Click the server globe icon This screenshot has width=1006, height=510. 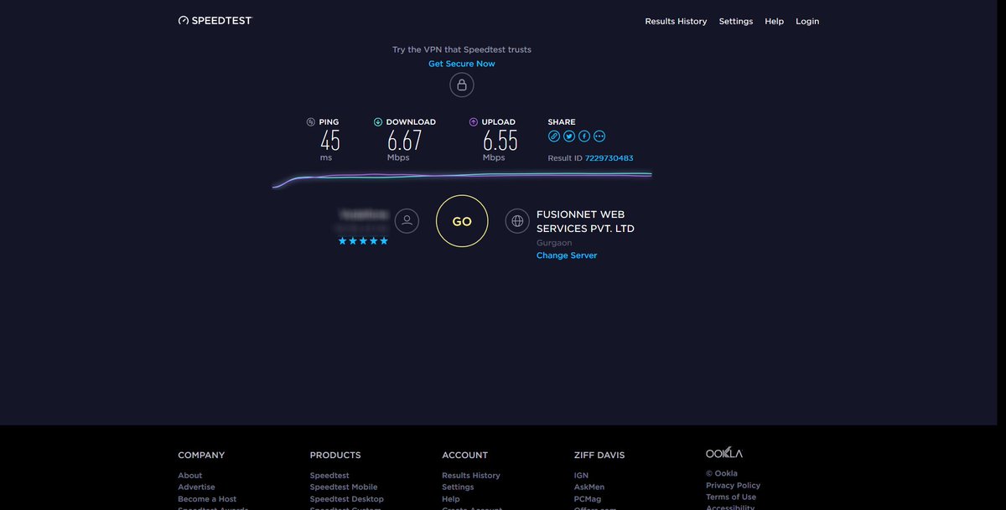516,220
